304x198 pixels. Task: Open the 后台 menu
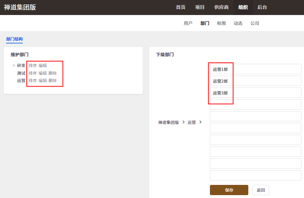262,7
